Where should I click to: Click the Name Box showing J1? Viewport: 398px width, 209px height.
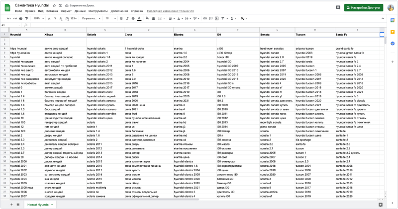tap(9, 25)
